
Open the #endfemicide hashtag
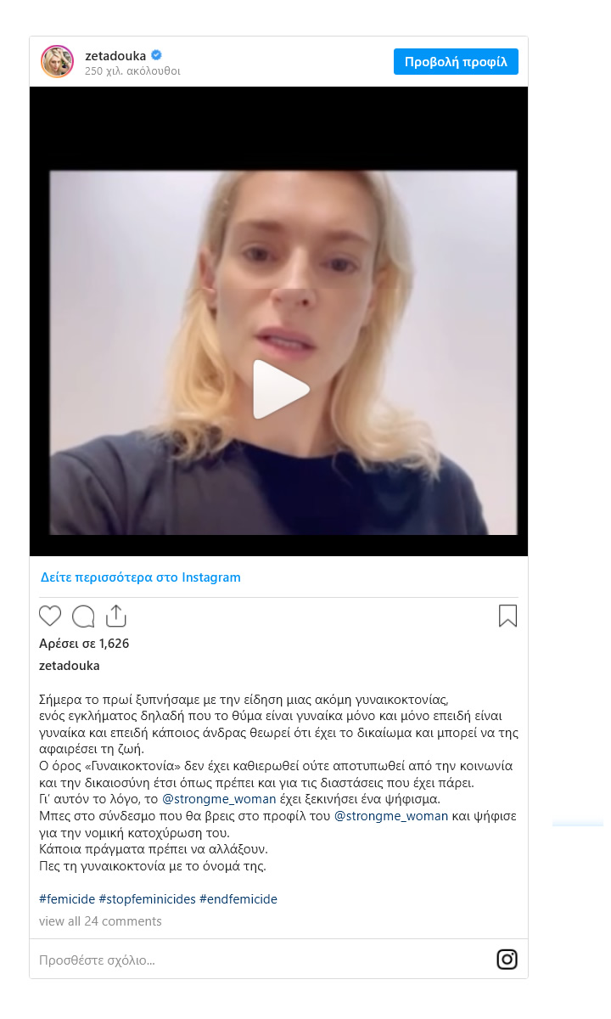click(x=238, y=899)
